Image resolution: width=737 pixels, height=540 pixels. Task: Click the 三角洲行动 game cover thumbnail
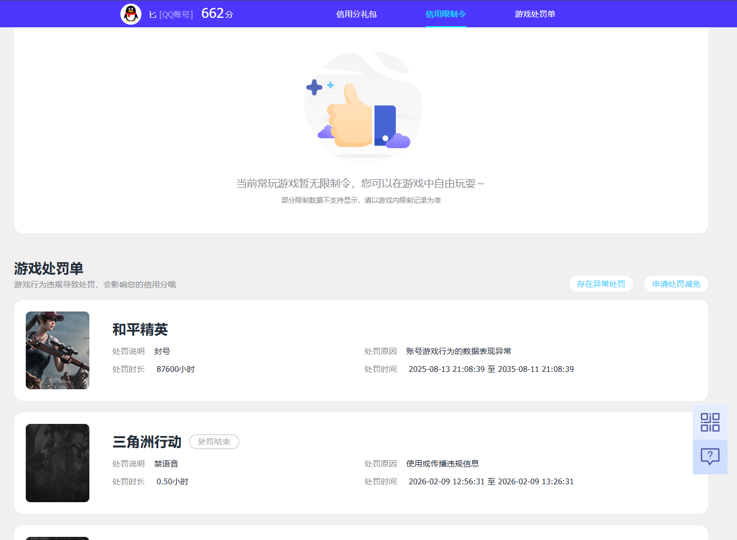57,463
